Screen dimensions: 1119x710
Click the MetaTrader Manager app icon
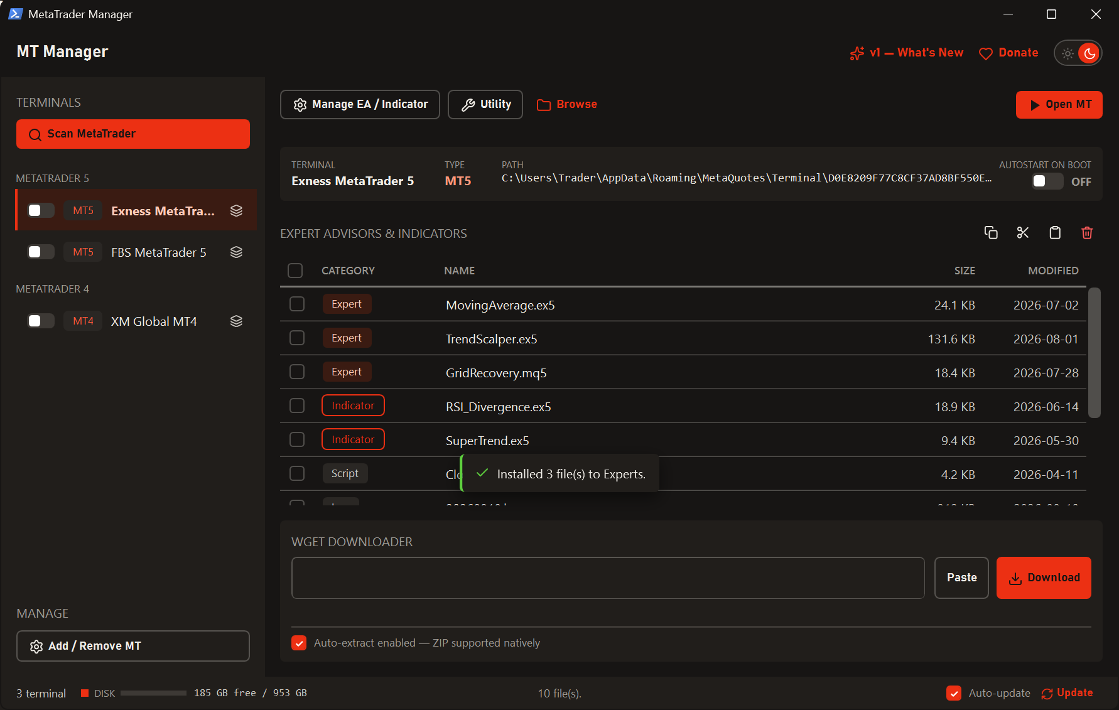pyautogui.click(x=15, y=14)
